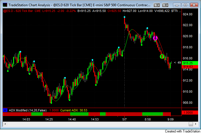Click the right scroll arrow of horizontal scrollbar
Image resolution: width=201 pixels, height=133 pixels.
pyautogui.click(x=196, y=124)
